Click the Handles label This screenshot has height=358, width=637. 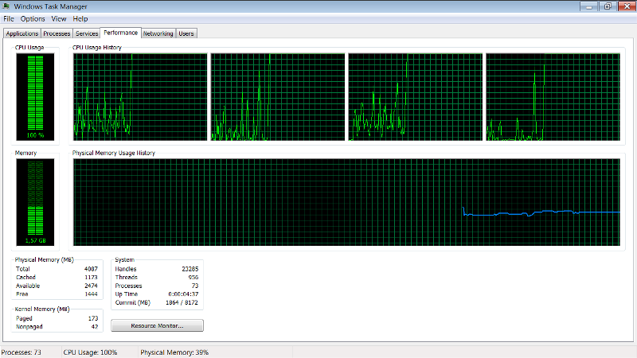(126, 269)
